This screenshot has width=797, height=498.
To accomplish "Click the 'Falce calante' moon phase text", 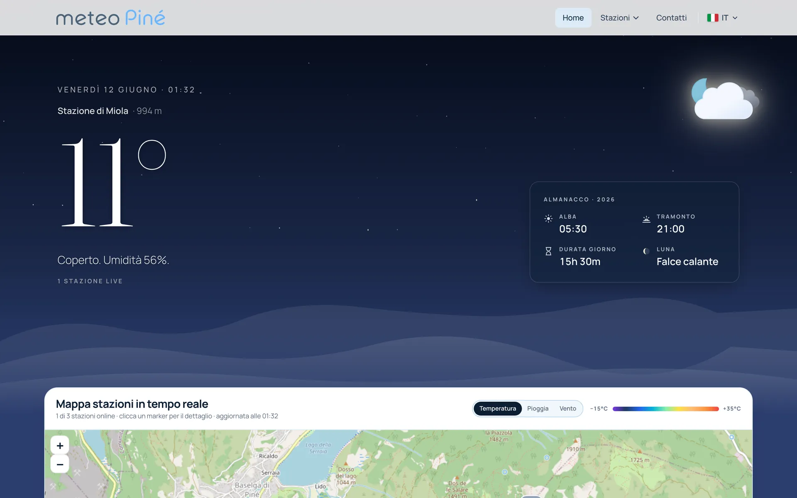I will point(687,261).
